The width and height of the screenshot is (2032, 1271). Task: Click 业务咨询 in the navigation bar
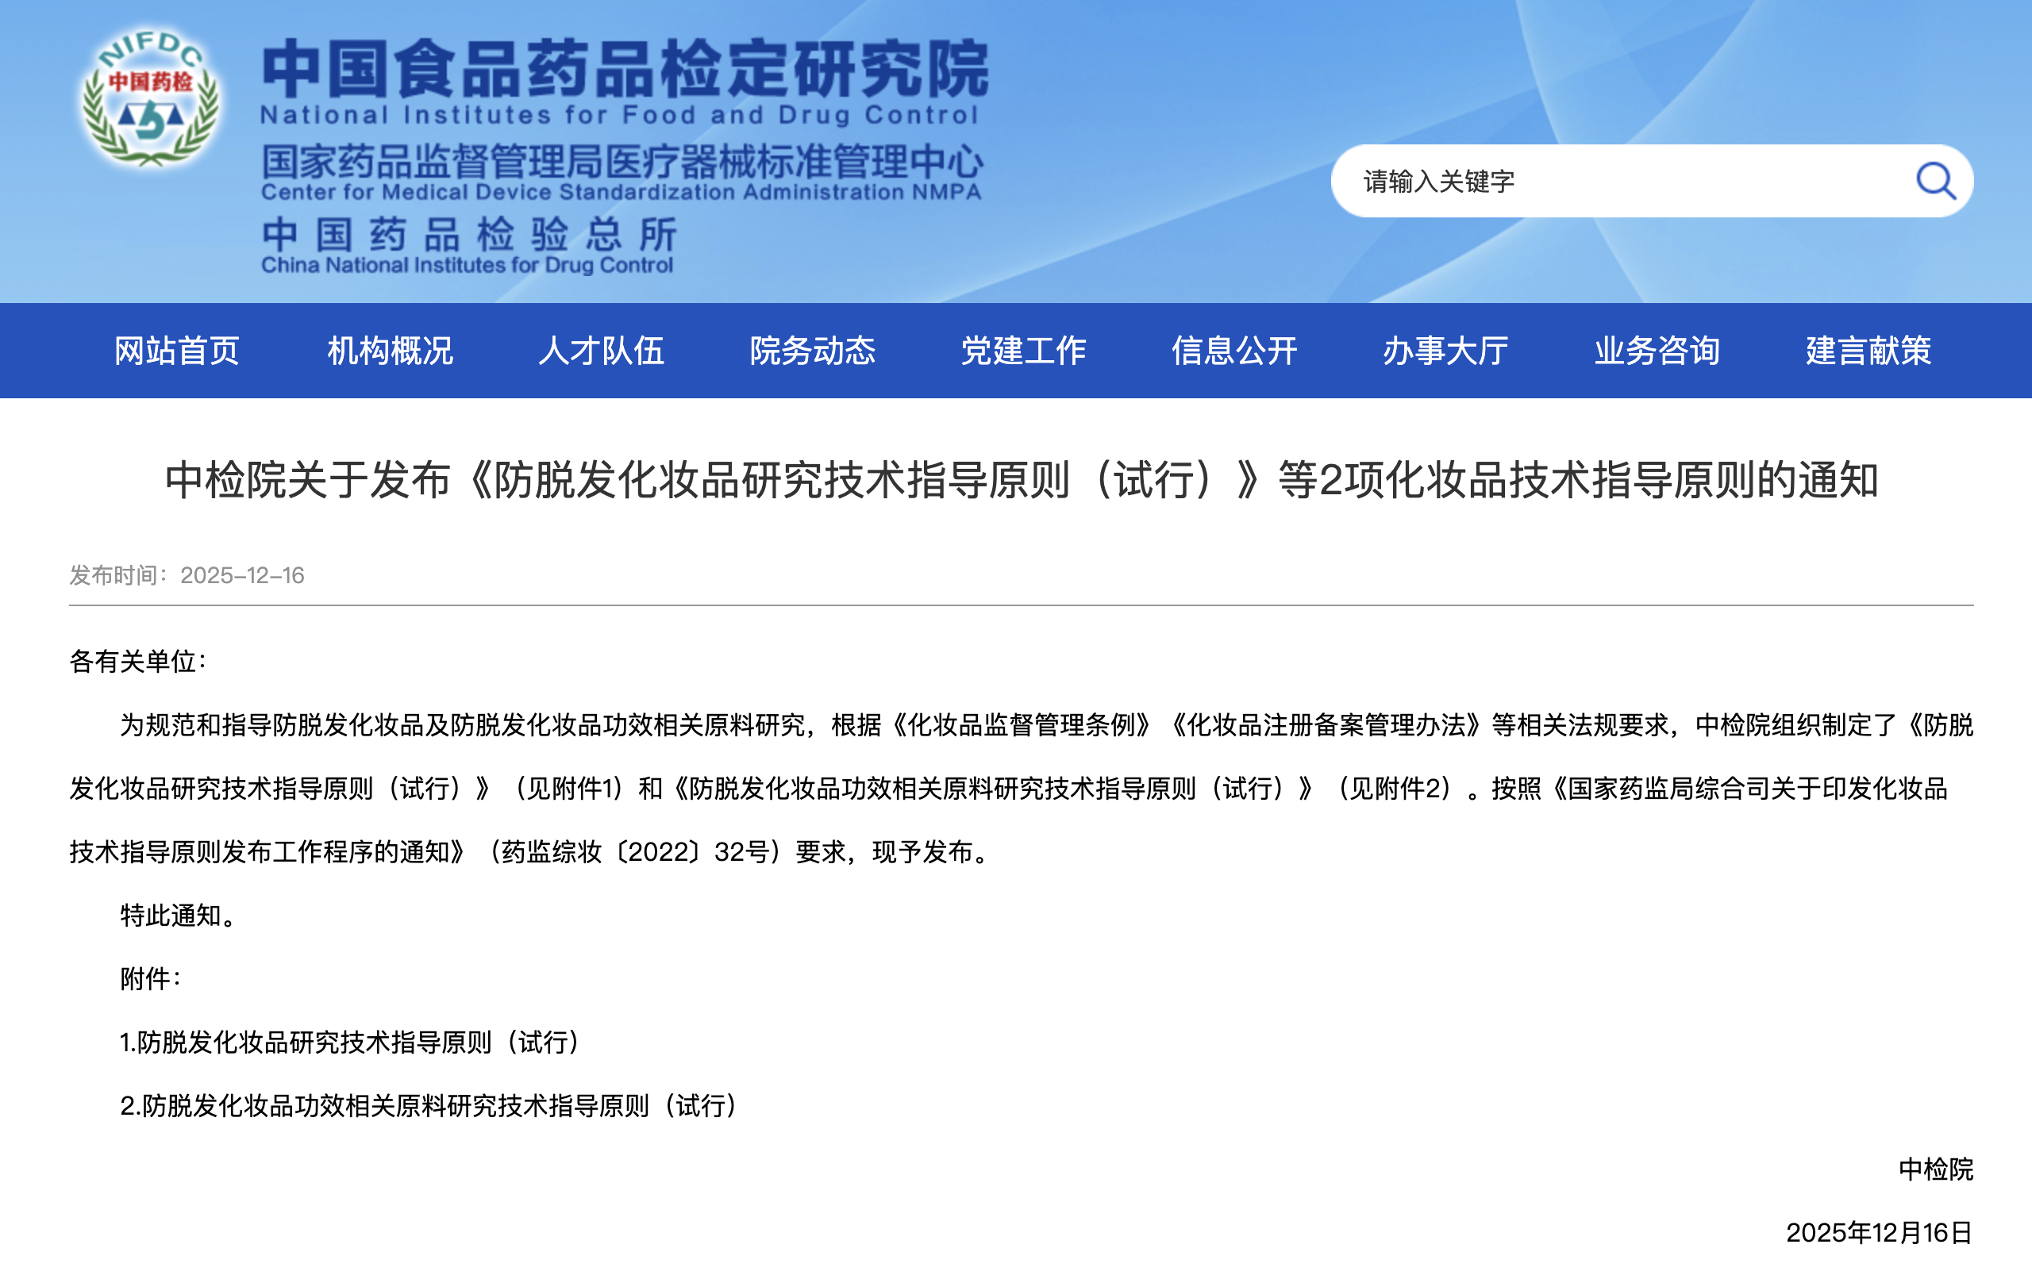tap(1657, 351)
